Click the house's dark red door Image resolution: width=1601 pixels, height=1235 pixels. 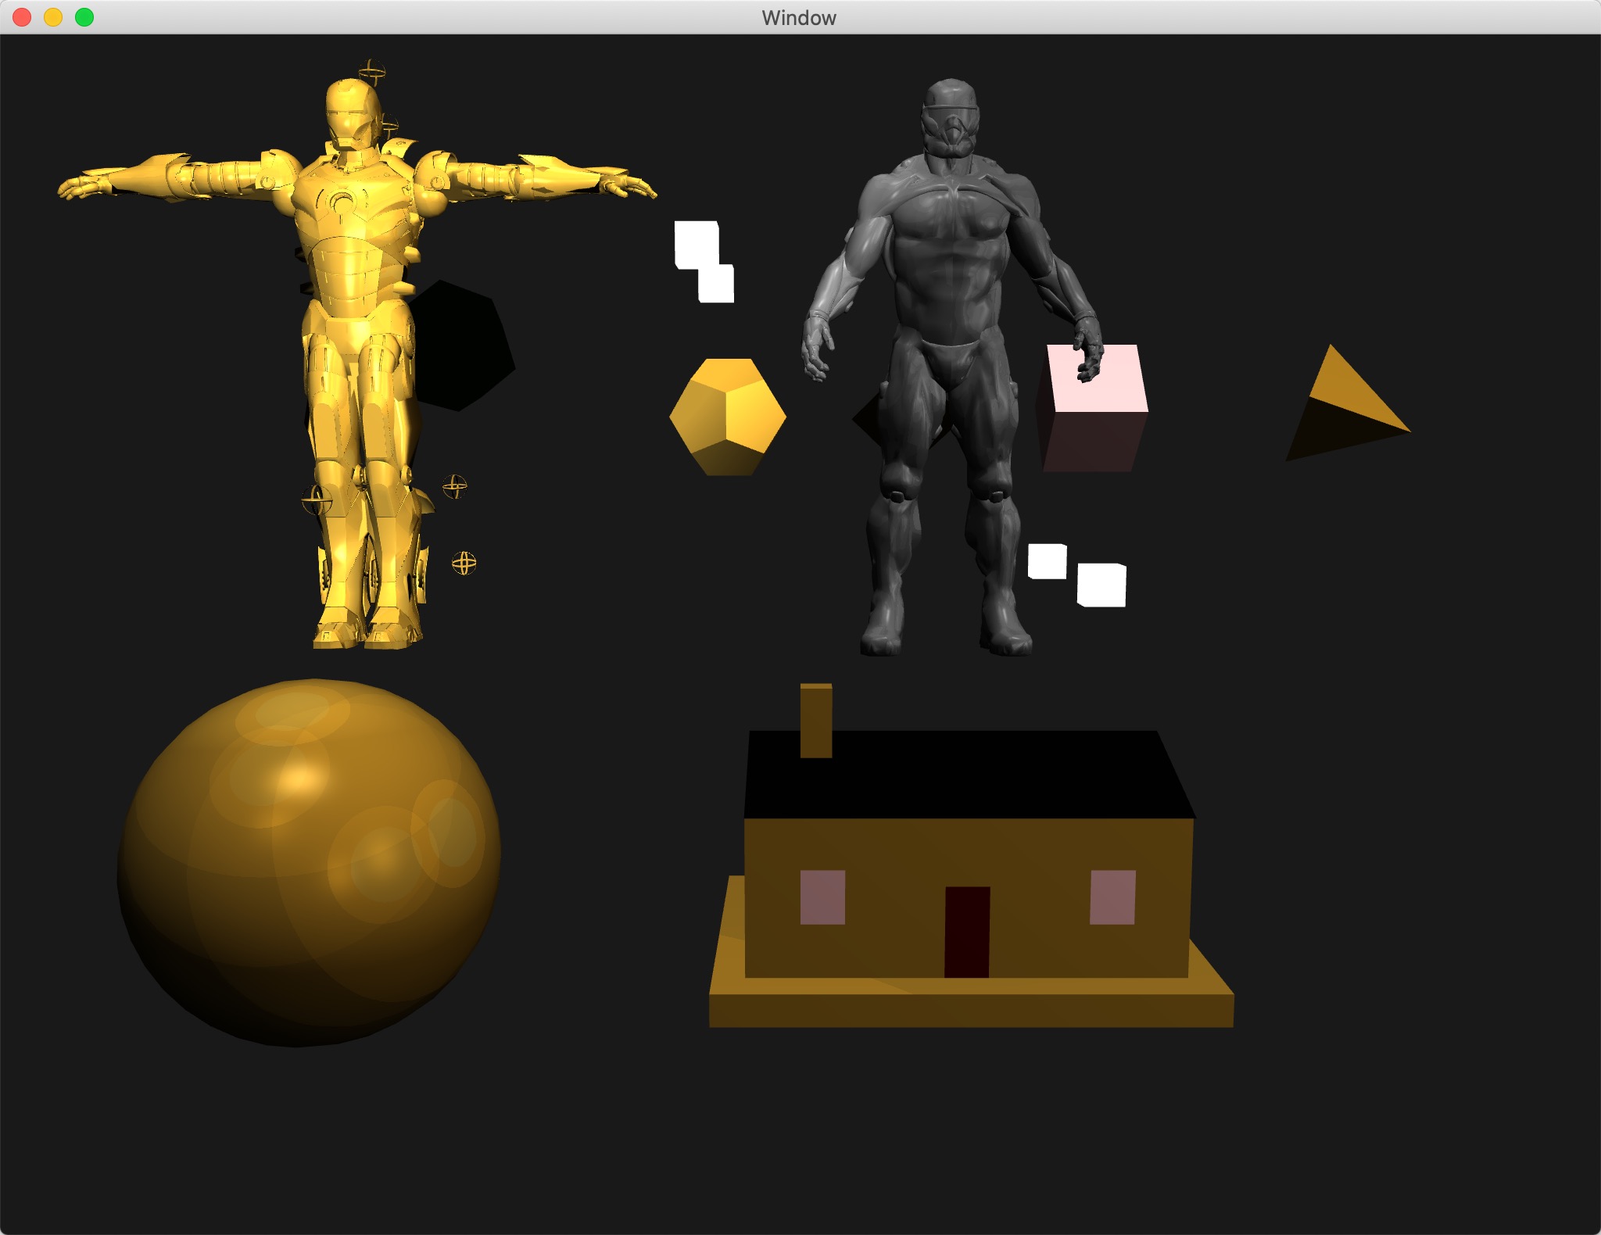coord(967,932)
